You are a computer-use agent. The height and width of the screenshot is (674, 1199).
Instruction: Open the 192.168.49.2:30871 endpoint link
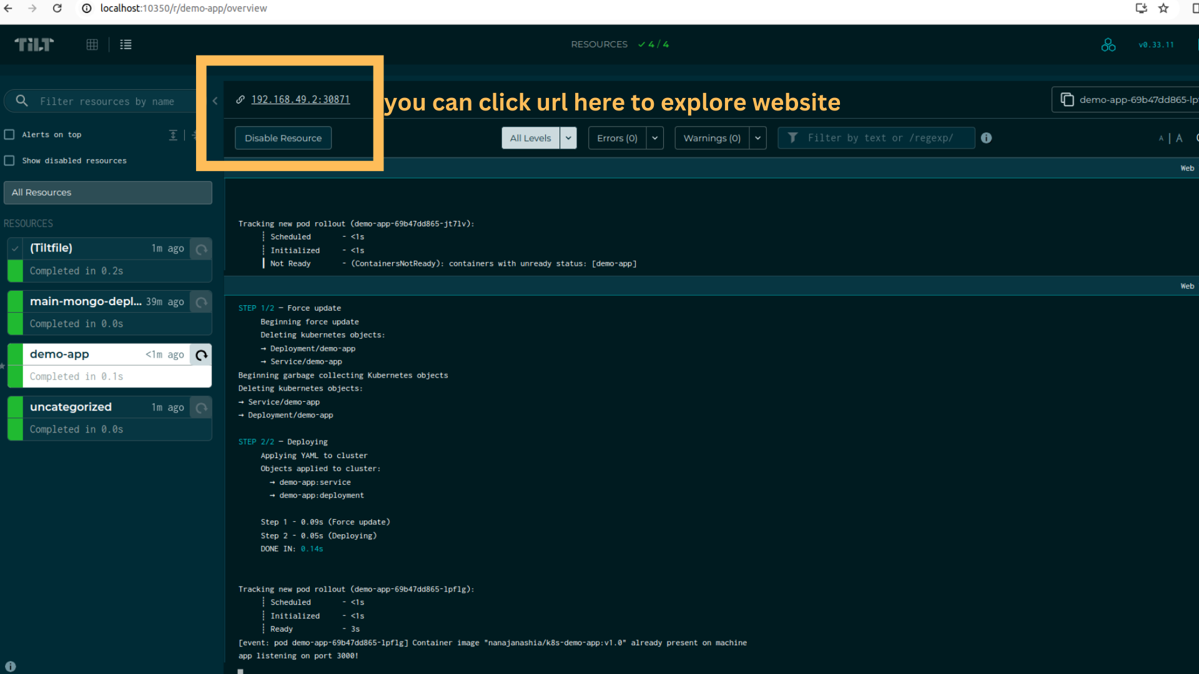[x=300, y=99]
